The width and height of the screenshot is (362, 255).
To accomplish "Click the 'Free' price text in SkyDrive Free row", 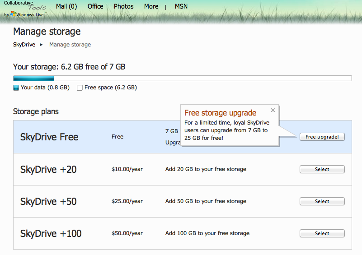I will (118, 137).
